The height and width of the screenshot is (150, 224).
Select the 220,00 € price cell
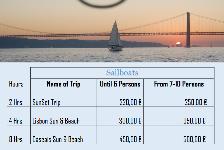pyautogui.click(x=130, y=102)
